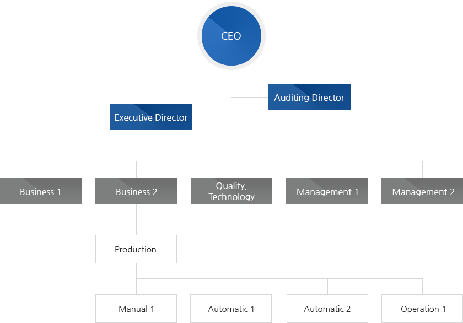Click the Production node
The width and height of the screenshot is (463, 323).
coord(136,249)
